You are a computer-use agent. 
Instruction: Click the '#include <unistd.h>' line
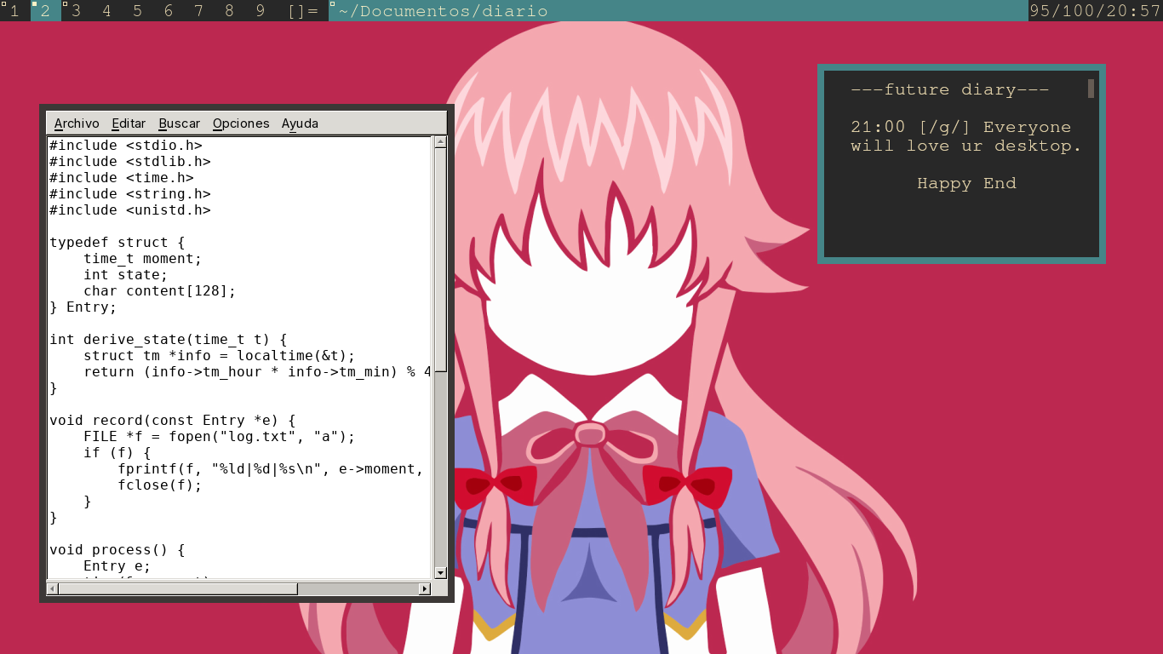pos(130,210)
